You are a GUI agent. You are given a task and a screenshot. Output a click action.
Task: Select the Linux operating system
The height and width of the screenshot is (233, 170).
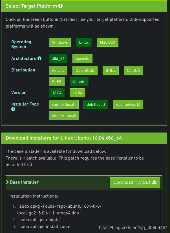point(84,42)
